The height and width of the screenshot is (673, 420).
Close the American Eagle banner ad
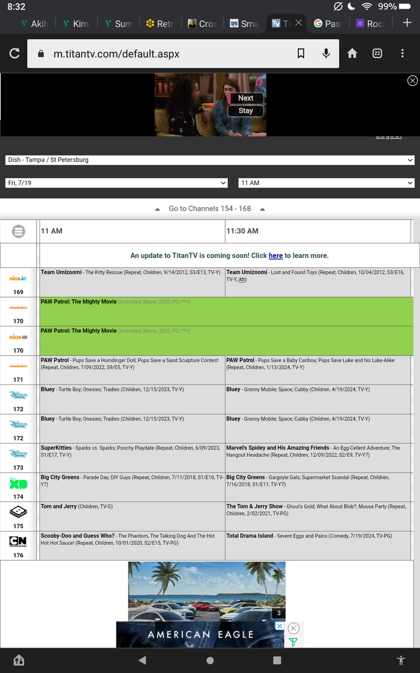tap(294, 628)
